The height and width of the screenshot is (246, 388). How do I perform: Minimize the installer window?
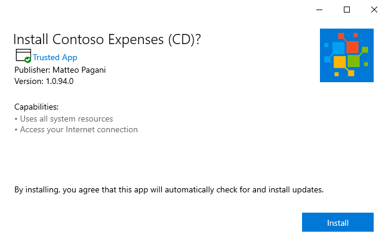[319, 10]
